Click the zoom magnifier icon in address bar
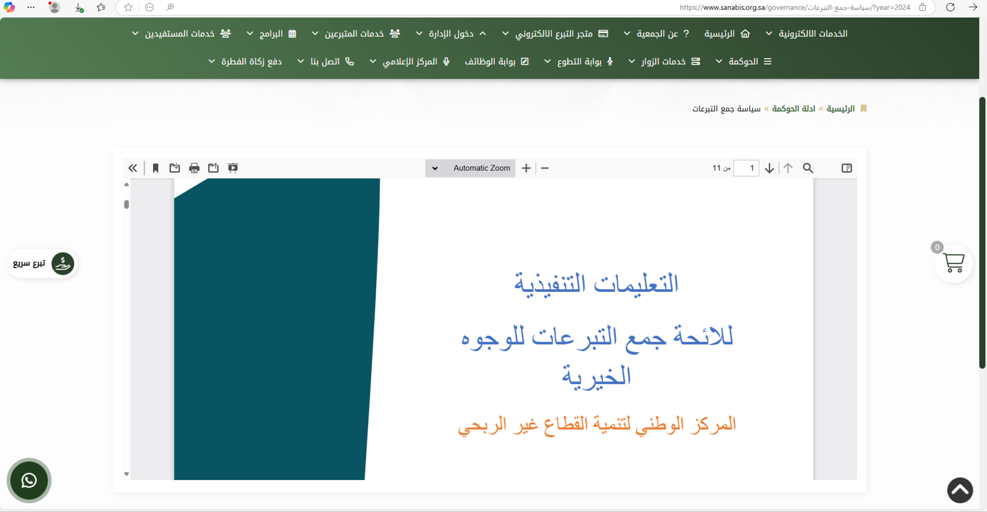This screenshot has width=987, height=512. coord(170,7)
